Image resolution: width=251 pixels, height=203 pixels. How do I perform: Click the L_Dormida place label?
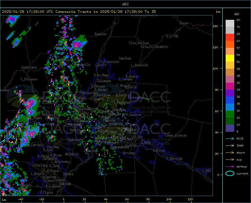[174, 159]
